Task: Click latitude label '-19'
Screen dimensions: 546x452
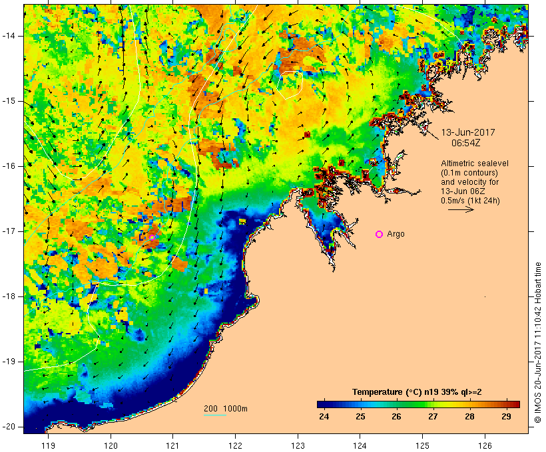Action: [x=9, y=362]
